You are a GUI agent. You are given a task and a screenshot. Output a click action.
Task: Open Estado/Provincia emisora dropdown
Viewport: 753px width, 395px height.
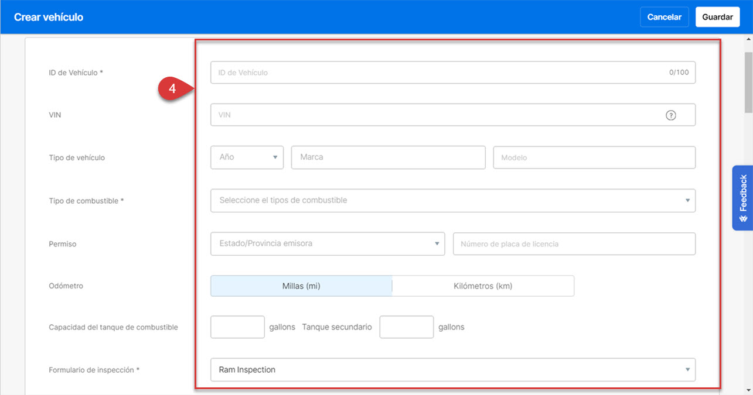[x=328, y=243]
